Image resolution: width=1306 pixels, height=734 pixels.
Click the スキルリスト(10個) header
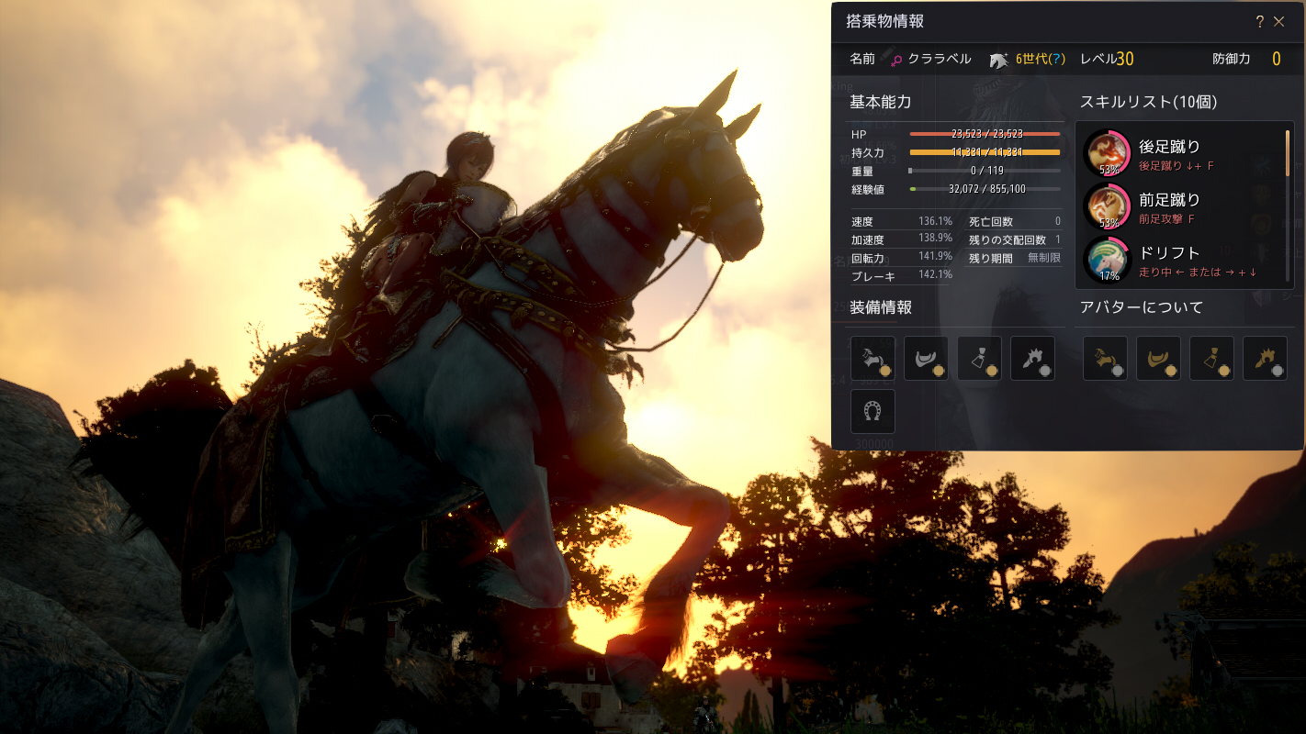tap(1148, 102)
